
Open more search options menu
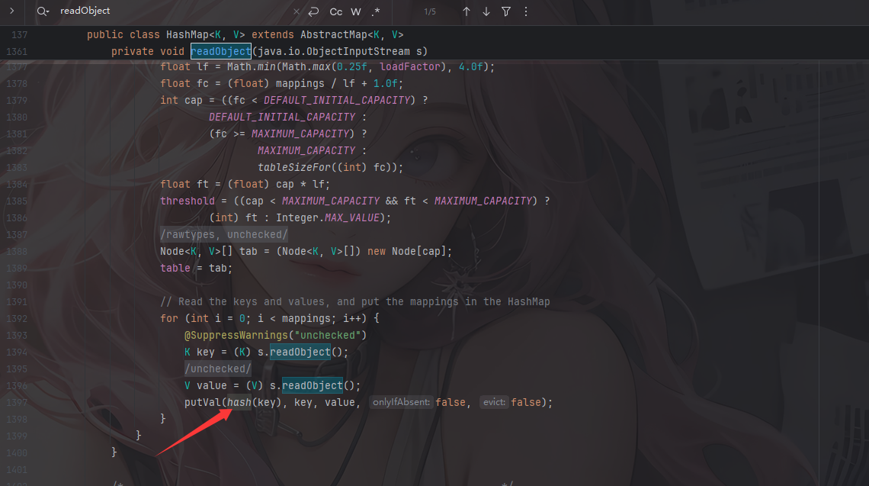[x=526, y=11]
